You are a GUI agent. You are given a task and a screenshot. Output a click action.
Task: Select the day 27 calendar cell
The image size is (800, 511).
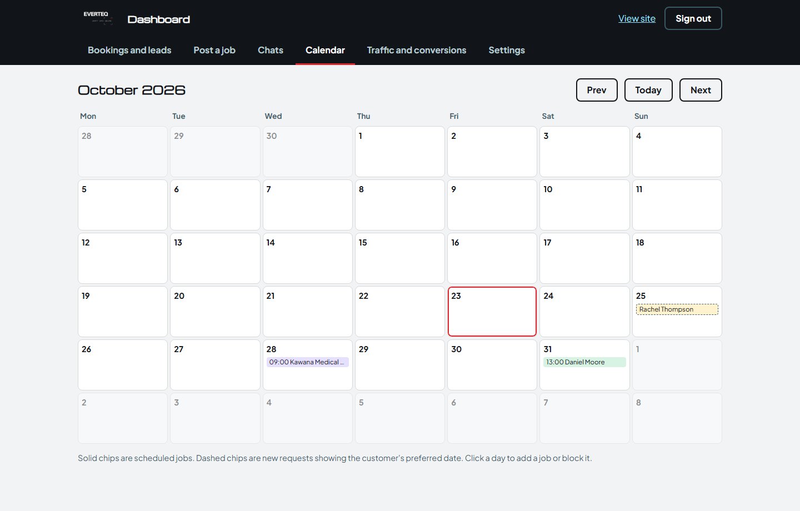pyautogui.click(x=215, y=365)
